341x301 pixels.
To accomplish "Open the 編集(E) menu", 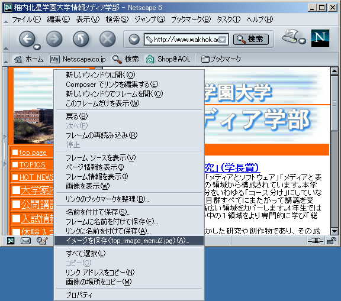I will (x=59, y=20).
